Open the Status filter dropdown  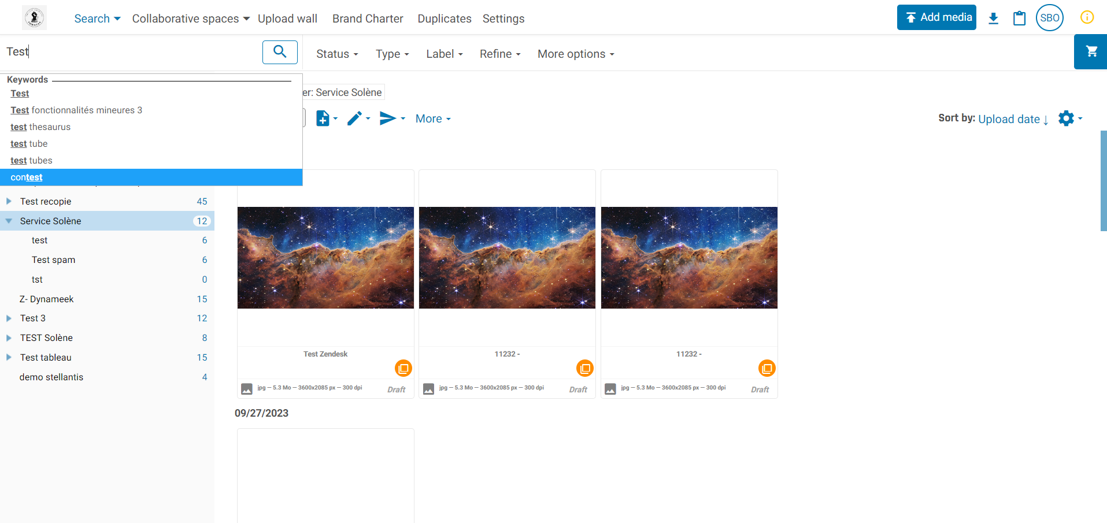pos(336,54)
